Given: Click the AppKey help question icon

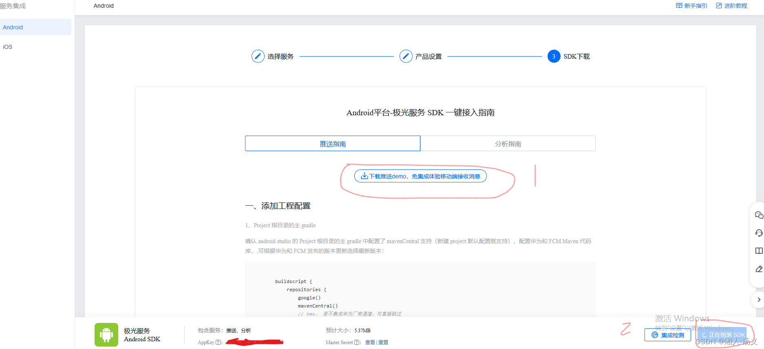Looking at the screenshot, I should pos(218,342).
